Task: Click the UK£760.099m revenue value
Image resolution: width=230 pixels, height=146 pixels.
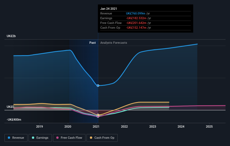Action: pos(136,13)
